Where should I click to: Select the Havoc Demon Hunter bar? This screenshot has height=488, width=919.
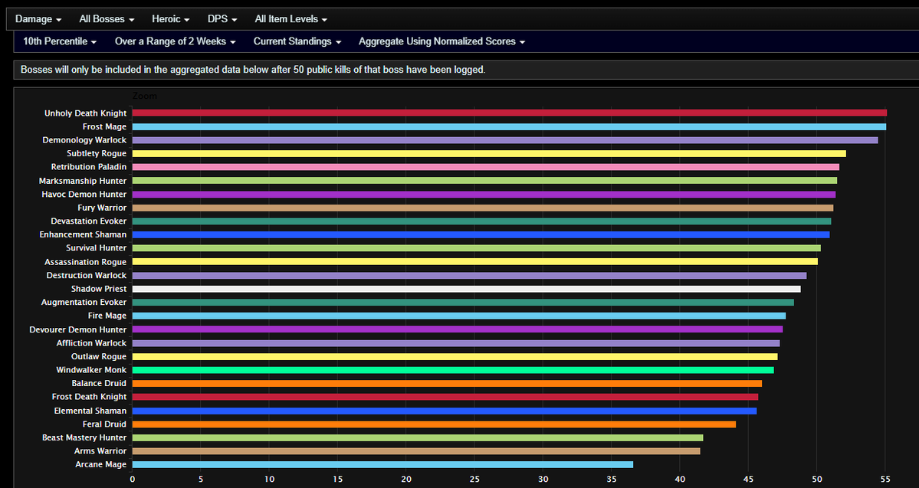pyautogui.click(x=484, y=194)
